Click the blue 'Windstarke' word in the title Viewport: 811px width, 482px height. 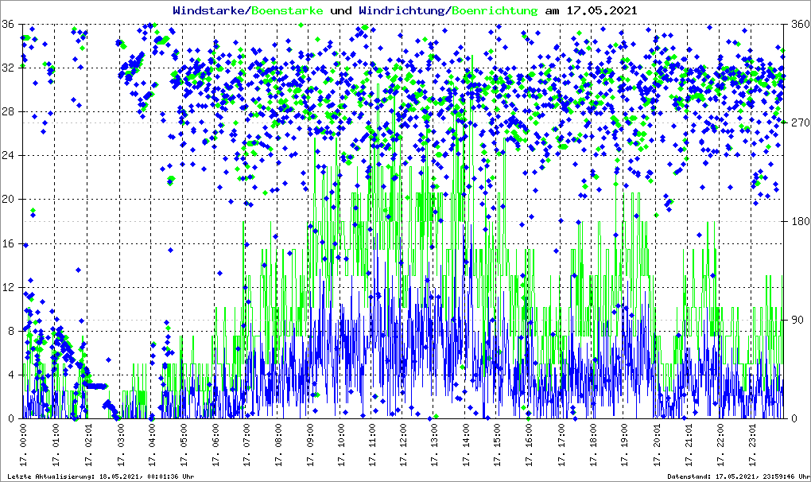click(209, 10)
